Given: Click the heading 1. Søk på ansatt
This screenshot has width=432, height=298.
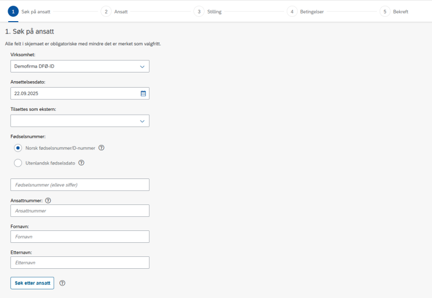Looking at the screenshot, I should click(30, 31).
